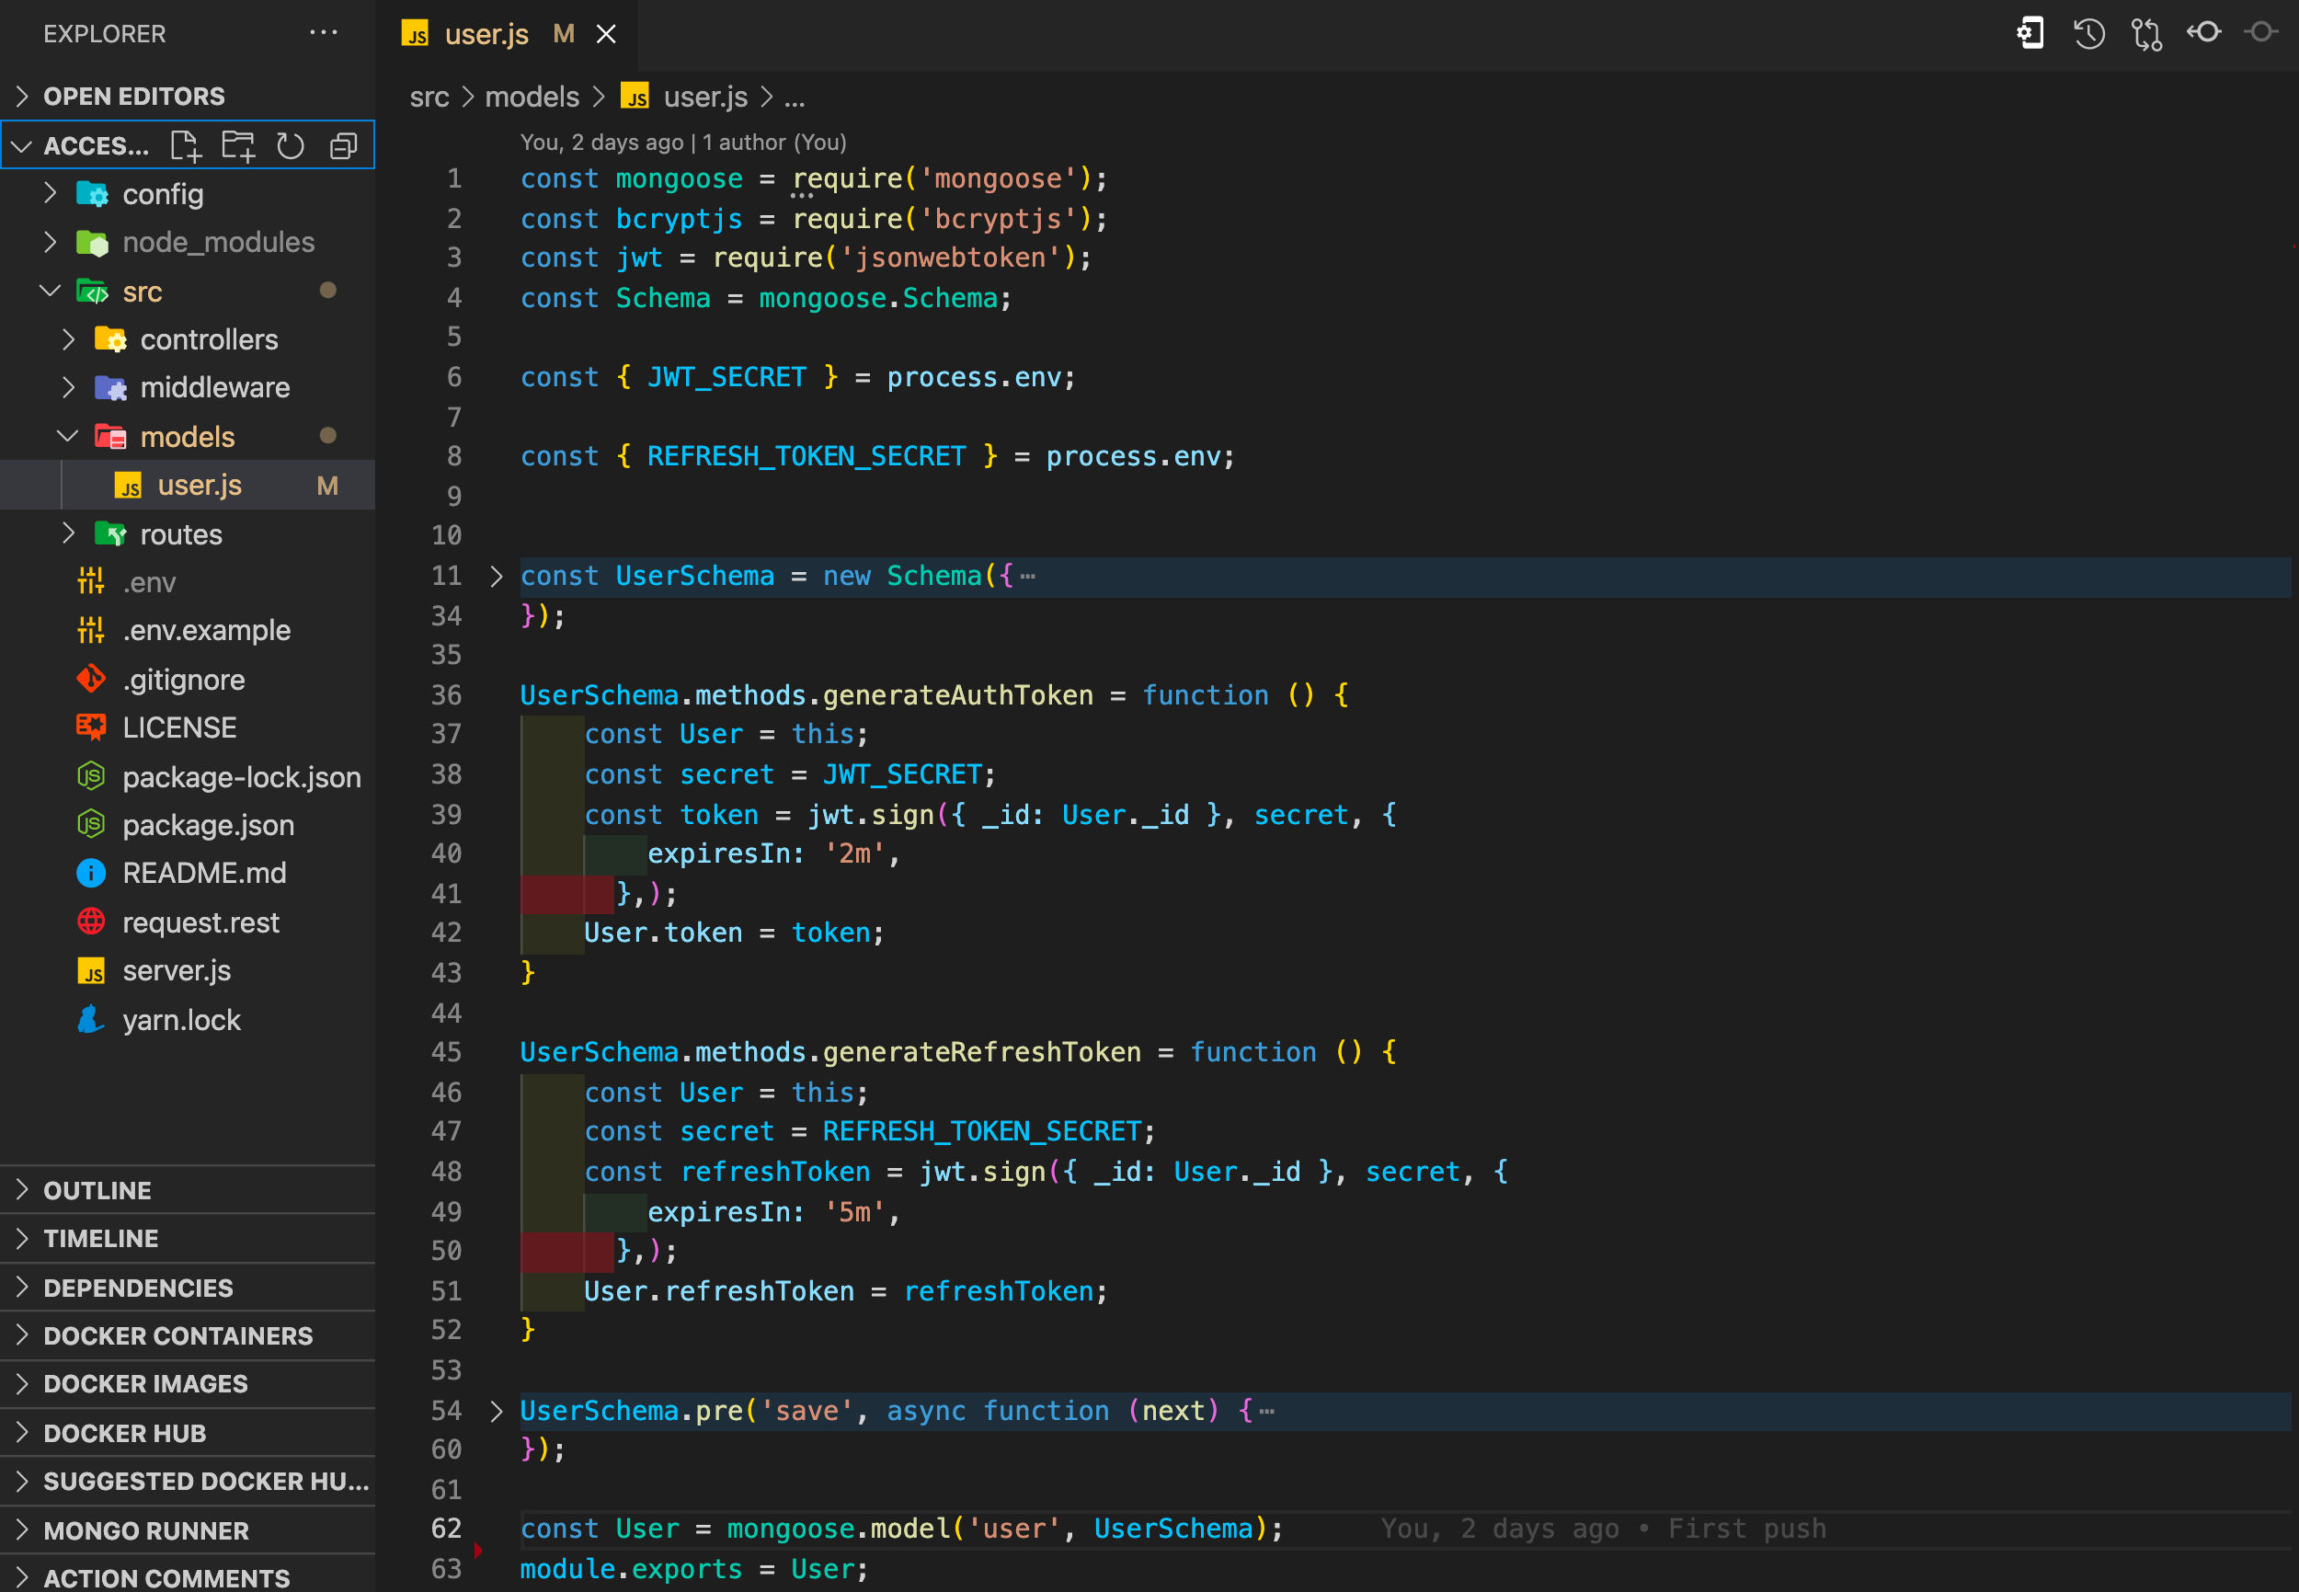Open the compare changes icon top right
The width and height of the screenshot is (2299, 1592).
pos(2146,33)
